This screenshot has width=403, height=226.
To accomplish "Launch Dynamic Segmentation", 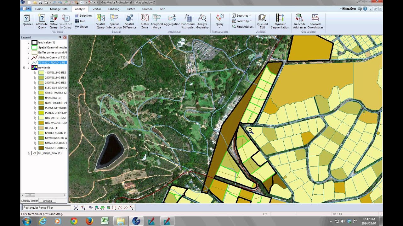I will click(280, 22).
